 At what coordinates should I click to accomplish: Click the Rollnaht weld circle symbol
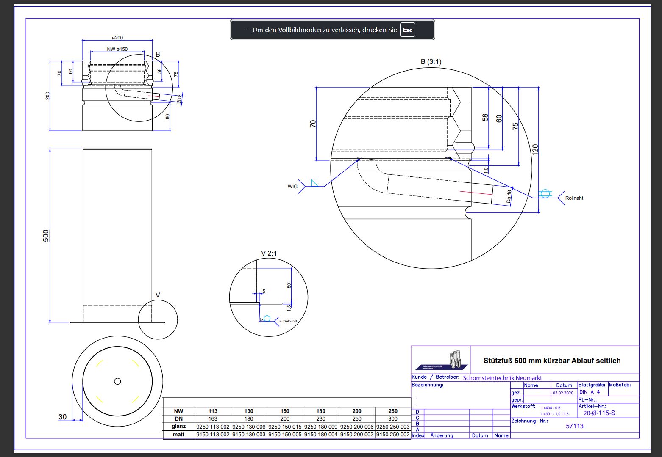[x=545, y=194]
